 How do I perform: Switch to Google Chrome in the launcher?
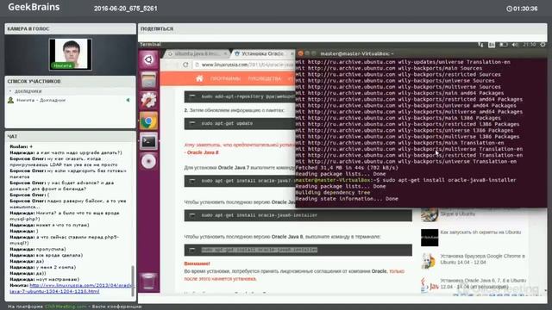[x=148, y=121]
